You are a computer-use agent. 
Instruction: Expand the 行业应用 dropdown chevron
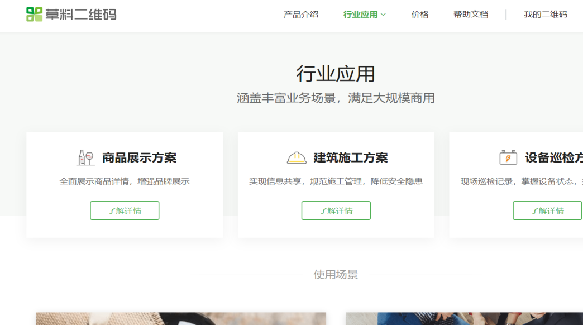point(384,15)
